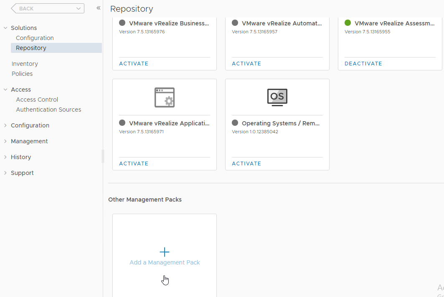Click grey status dot of vRealize Business
This screenshot has height=297, width=444.
click(x=122, y=23)
